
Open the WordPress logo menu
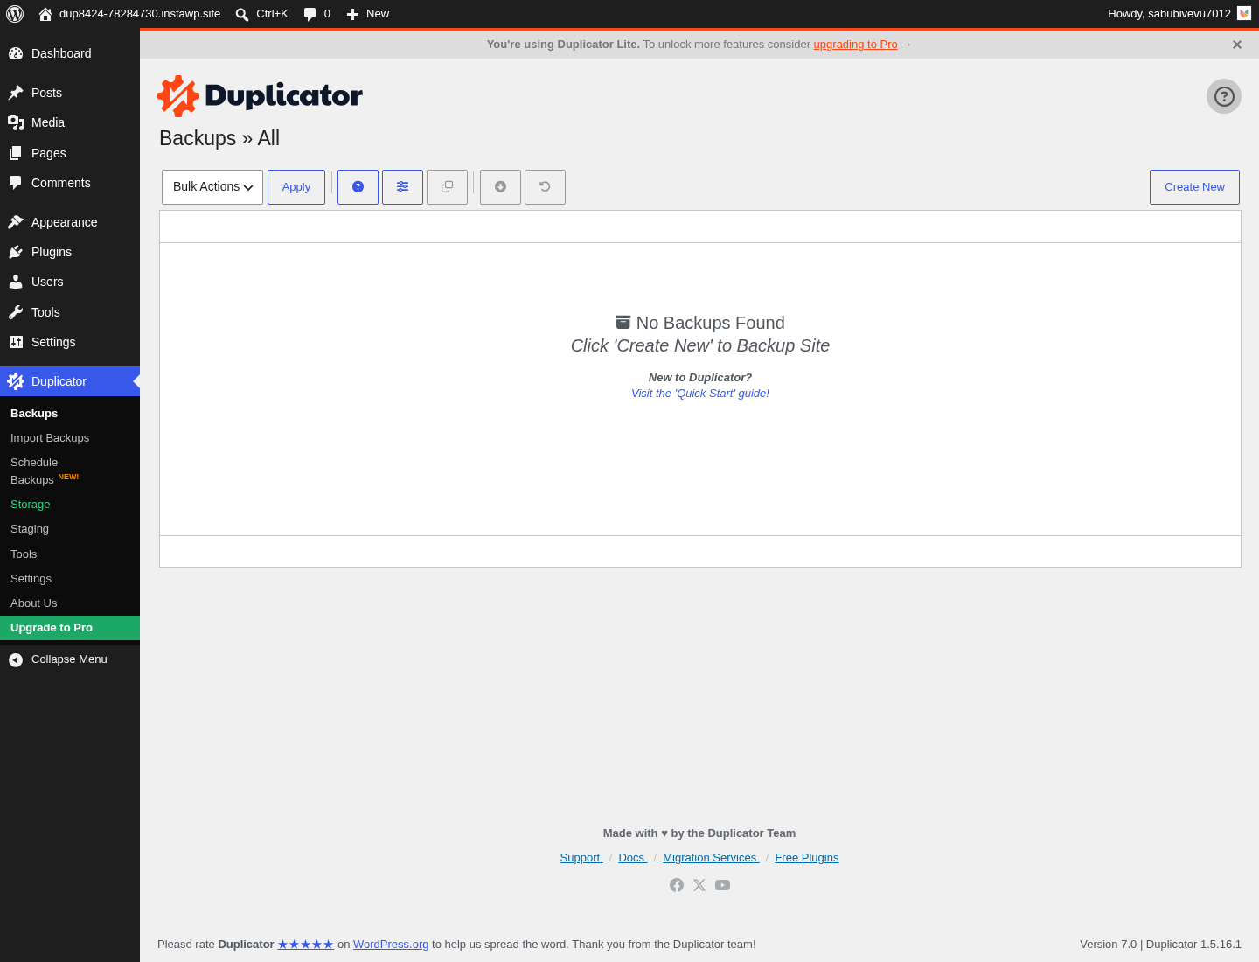click(15, 14)
